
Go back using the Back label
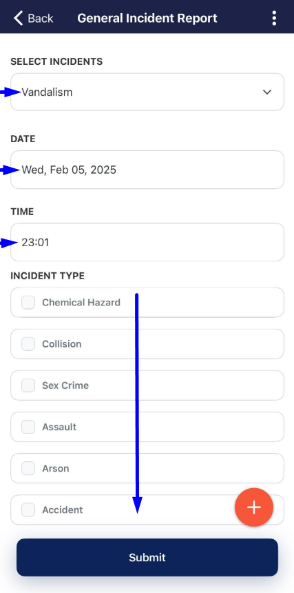[41, 18]
